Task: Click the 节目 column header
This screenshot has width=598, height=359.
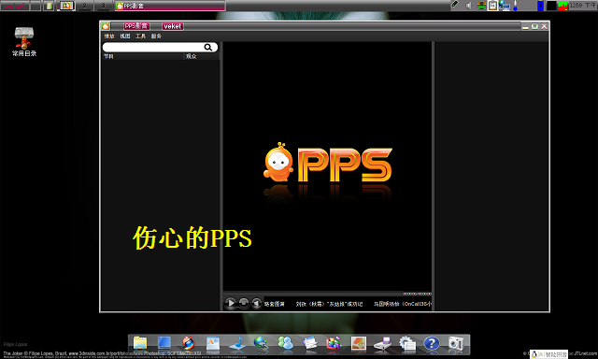Action: click(143, 56)
